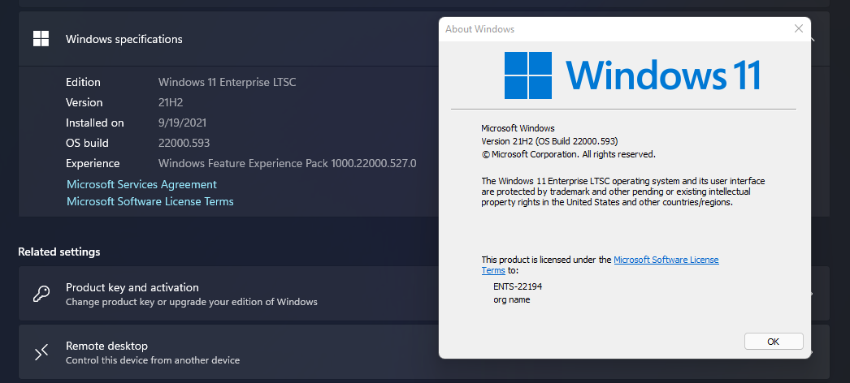
Task: Open the Microsoft Services Agreement link
Action: (141, 184)
